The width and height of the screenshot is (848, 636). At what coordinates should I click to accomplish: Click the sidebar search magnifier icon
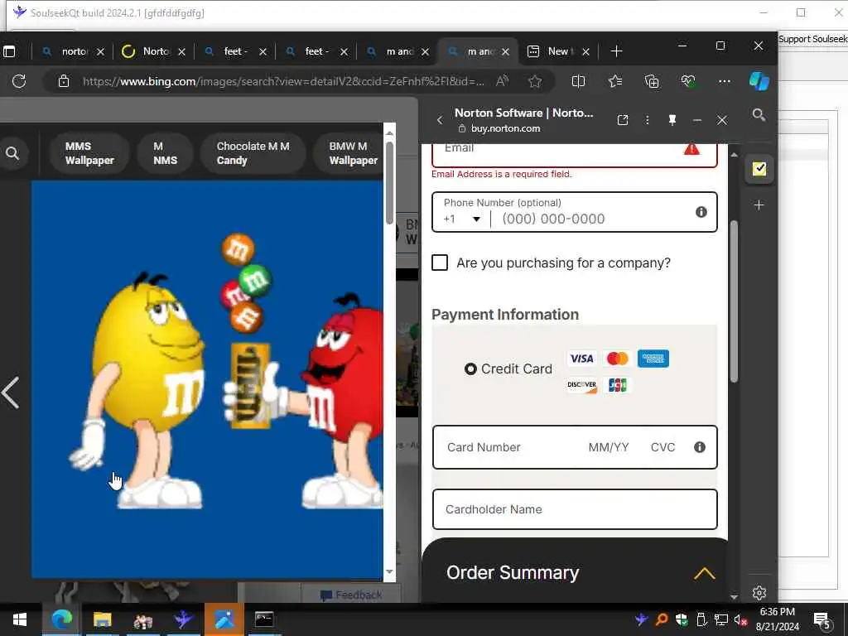759,114
